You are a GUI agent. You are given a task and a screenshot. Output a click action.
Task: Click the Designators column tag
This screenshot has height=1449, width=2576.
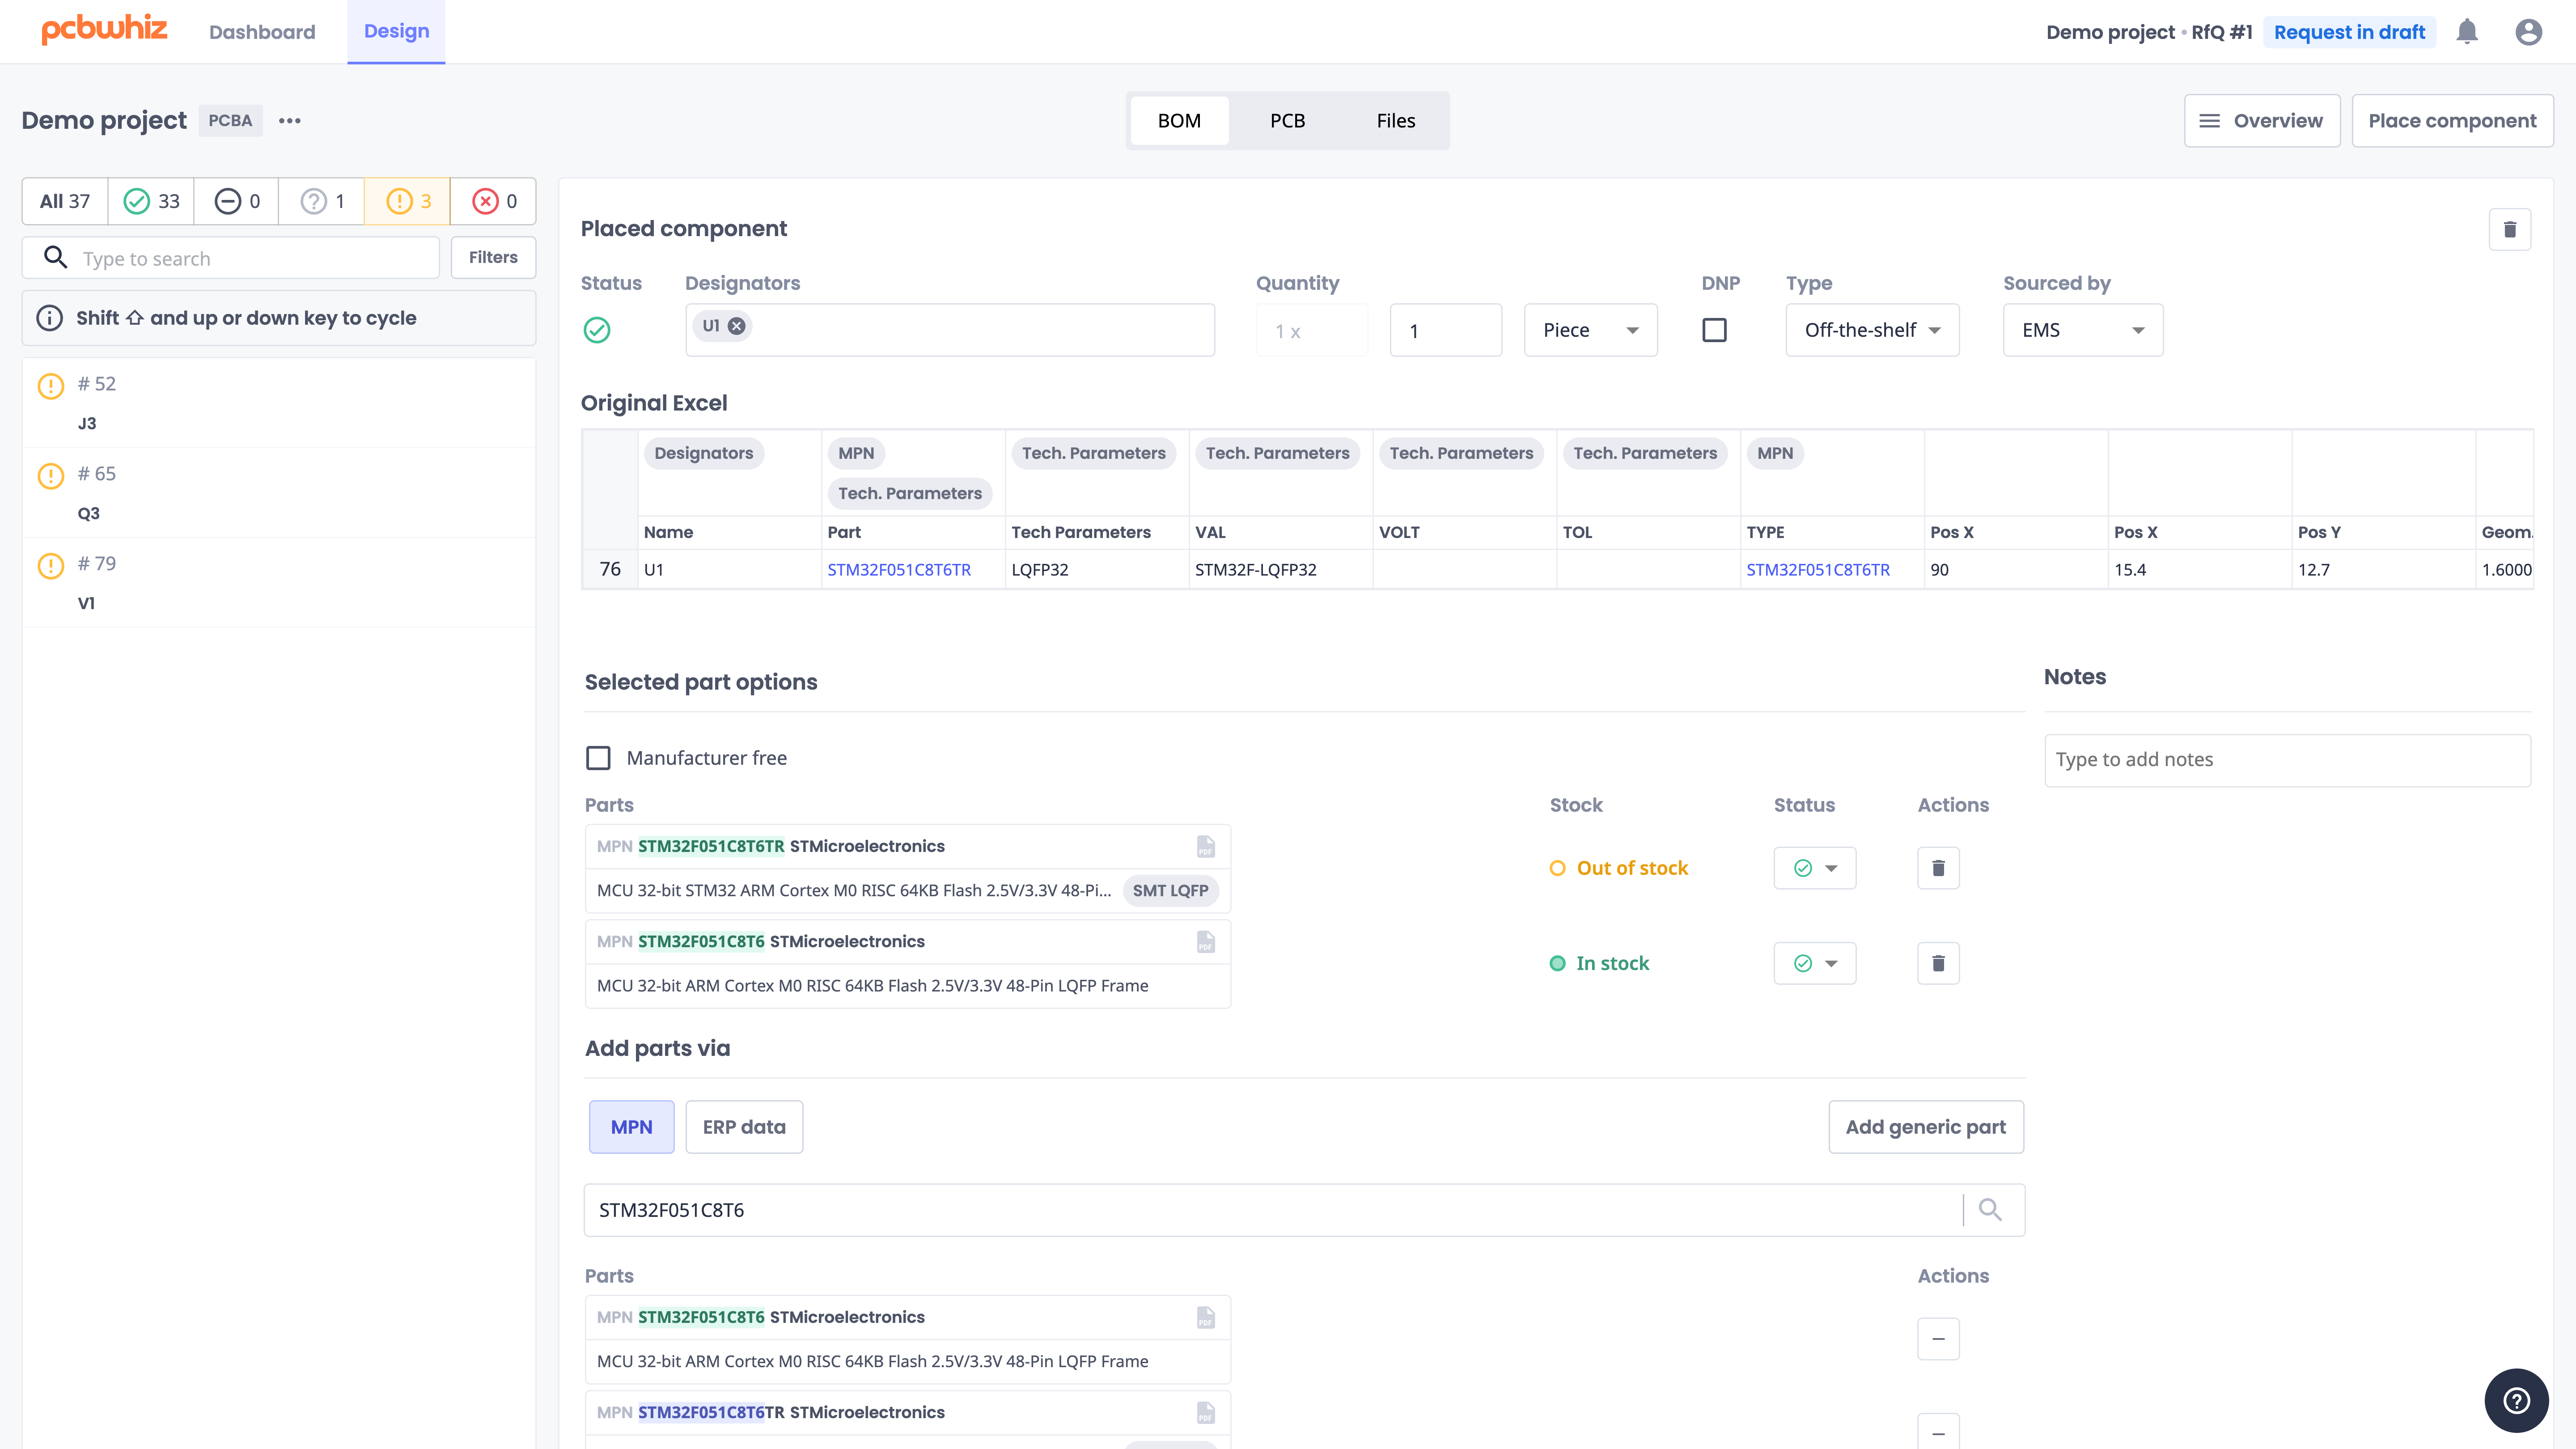coord(703,453)
